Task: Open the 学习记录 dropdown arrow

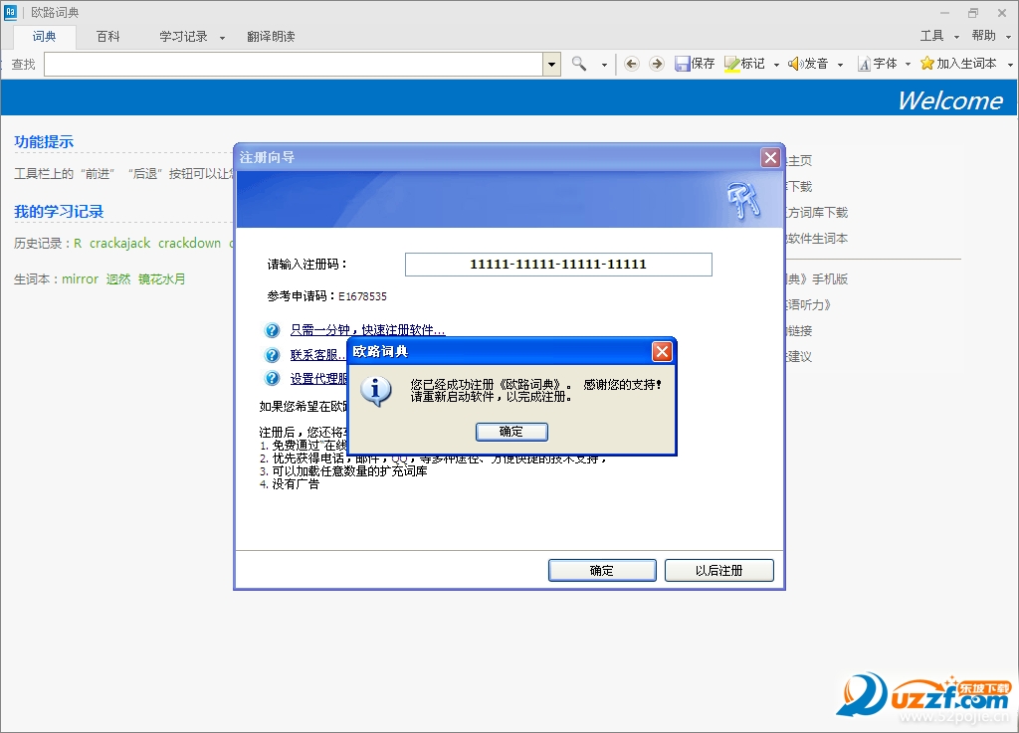Action: click(x=222, y=38)
